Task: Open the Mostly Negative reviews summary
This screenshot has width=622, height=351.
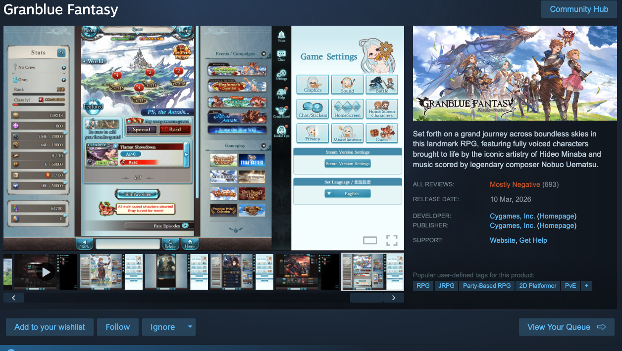Action: click(x=515, y=184)
